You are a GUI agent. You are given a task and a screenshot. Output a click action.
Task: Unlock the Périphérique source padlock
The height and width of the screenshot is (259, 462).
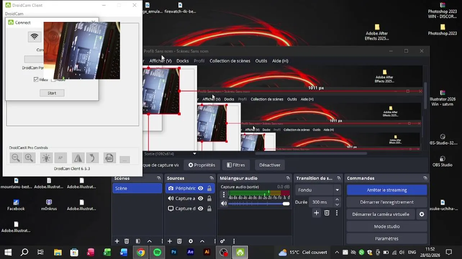pos(209,188)
